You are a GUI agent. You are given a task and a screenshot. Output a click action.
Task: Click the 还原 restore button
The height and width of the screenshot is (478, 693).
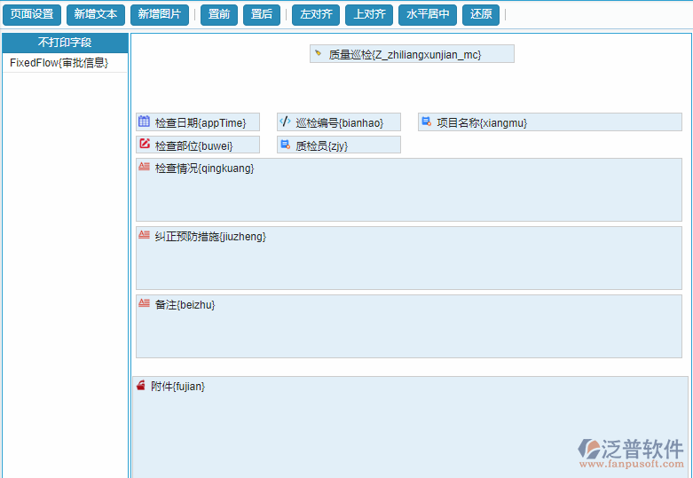(481, 14)
